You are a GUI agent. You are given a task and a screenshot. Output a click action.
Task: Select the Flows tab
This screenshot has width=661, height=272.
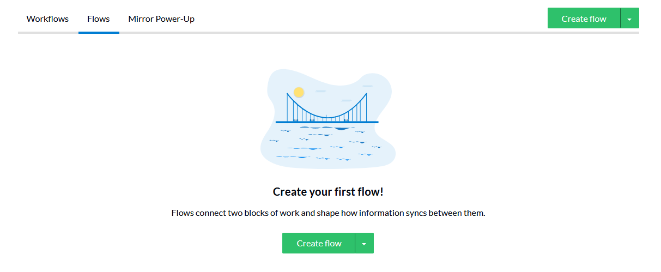click(99, 19)
